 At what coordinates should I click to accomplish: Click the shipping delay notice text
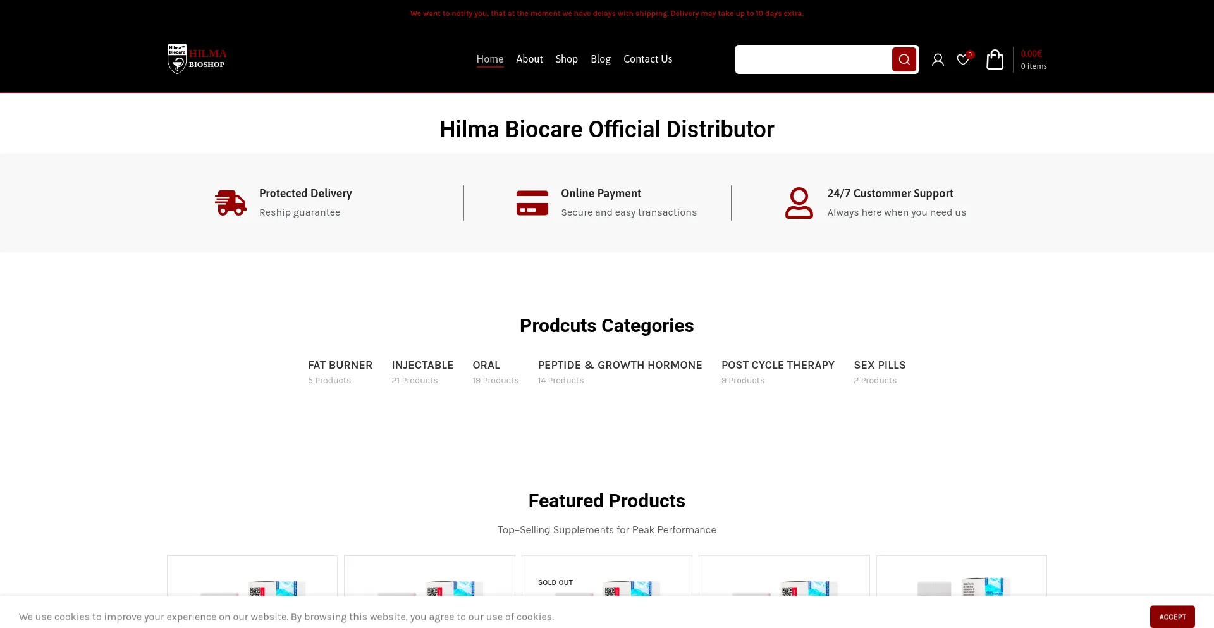607,13
